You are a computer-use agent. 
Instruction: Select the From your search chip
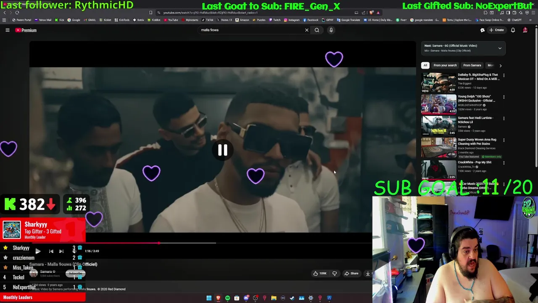[445, 65]
